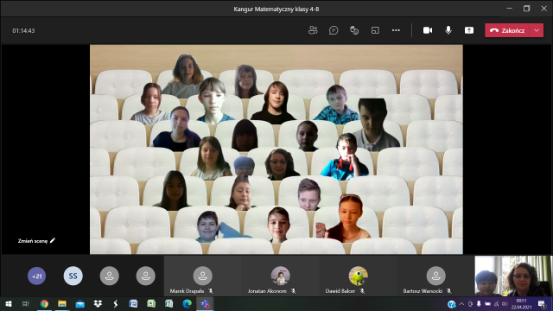This screenshot has height=311, width=553.
Task: End the call with Zakończ button
Action: tap(507, 30)
